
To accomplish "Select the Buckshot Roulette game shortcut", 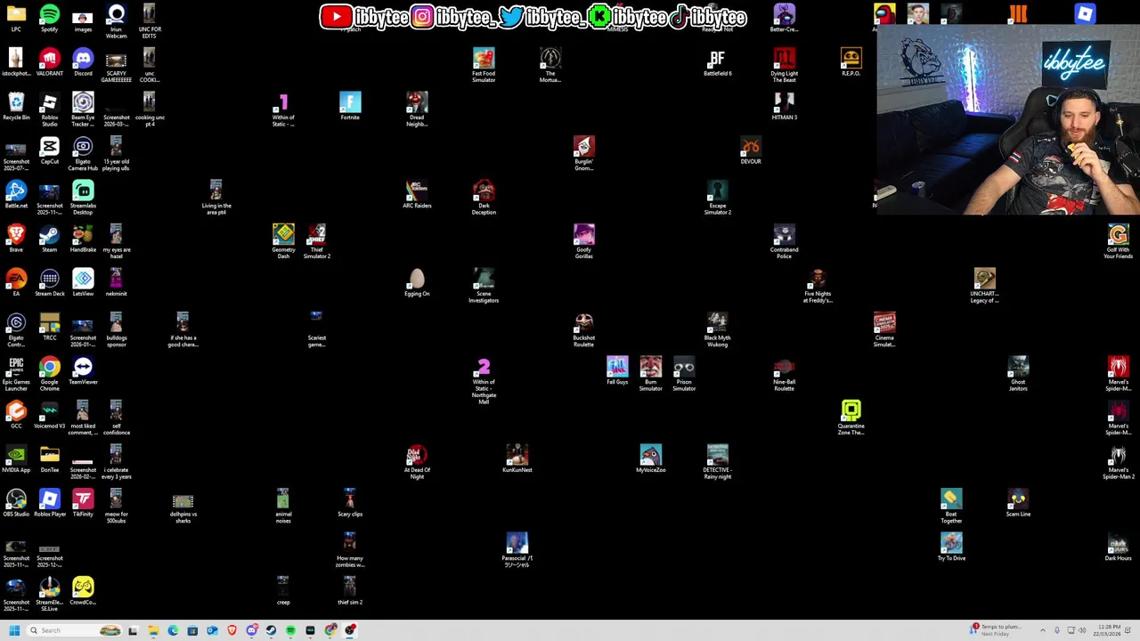I will click(x=583, y=330).
